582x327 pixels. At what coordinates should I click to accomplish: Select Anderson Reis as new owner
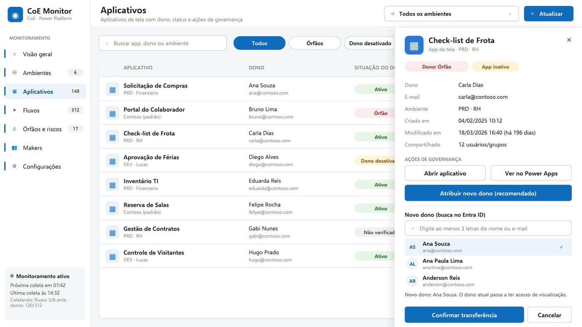coord(488,281)
